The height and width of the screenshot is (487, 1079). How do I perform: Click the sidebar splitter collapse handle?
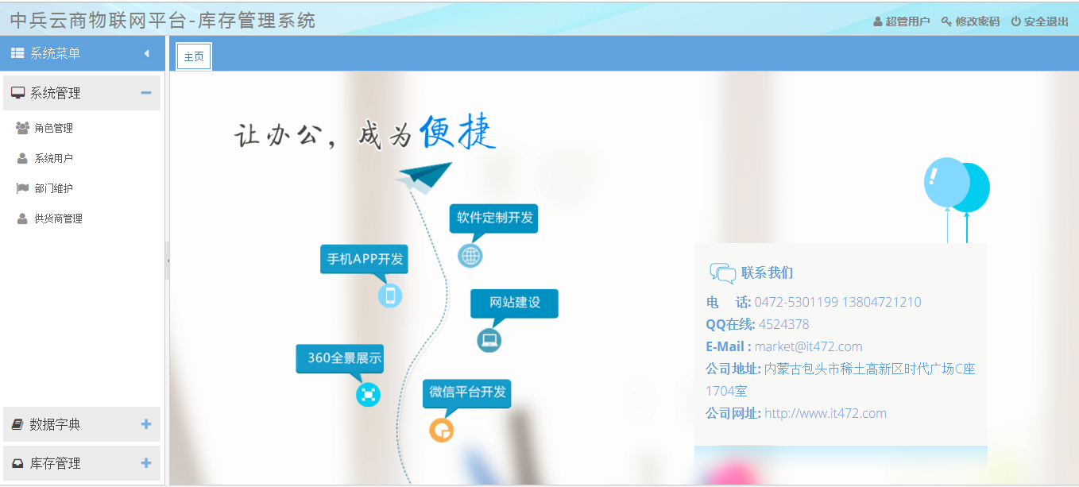(x=167, y=261)
